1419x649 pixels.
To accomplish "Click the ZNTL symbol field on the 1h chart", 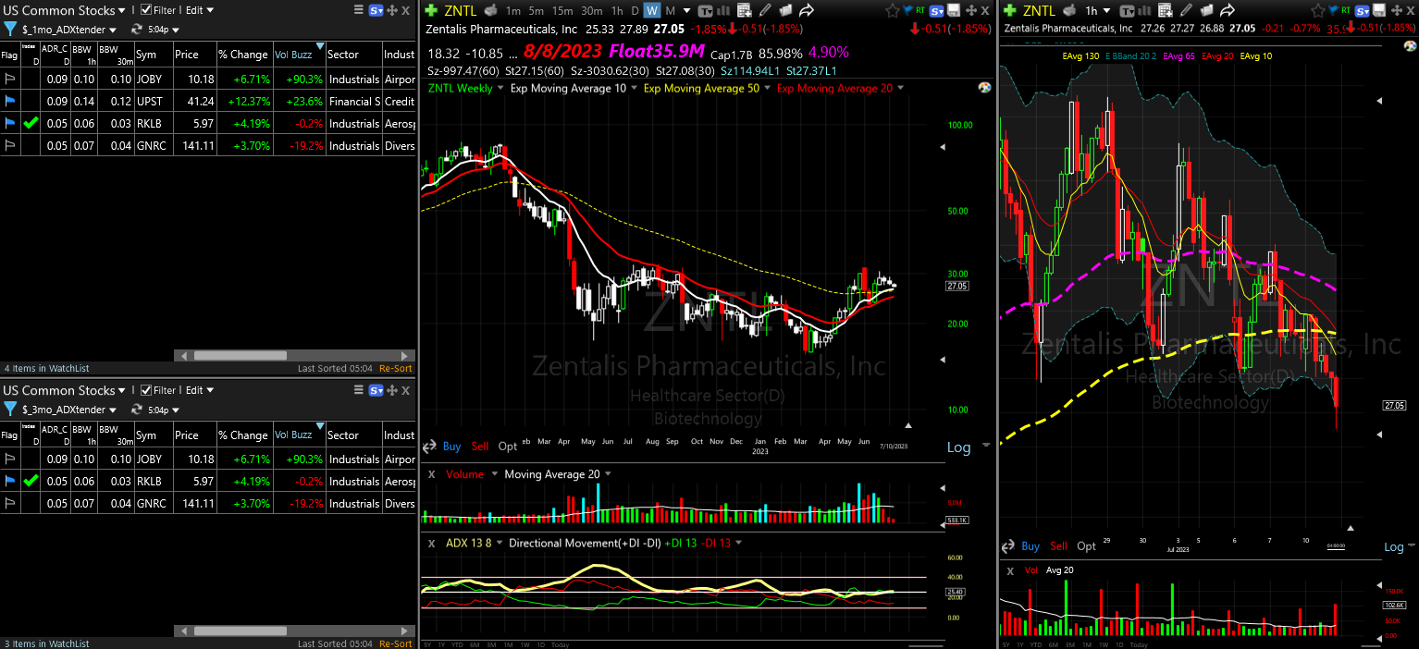I will pos(1040,11).
